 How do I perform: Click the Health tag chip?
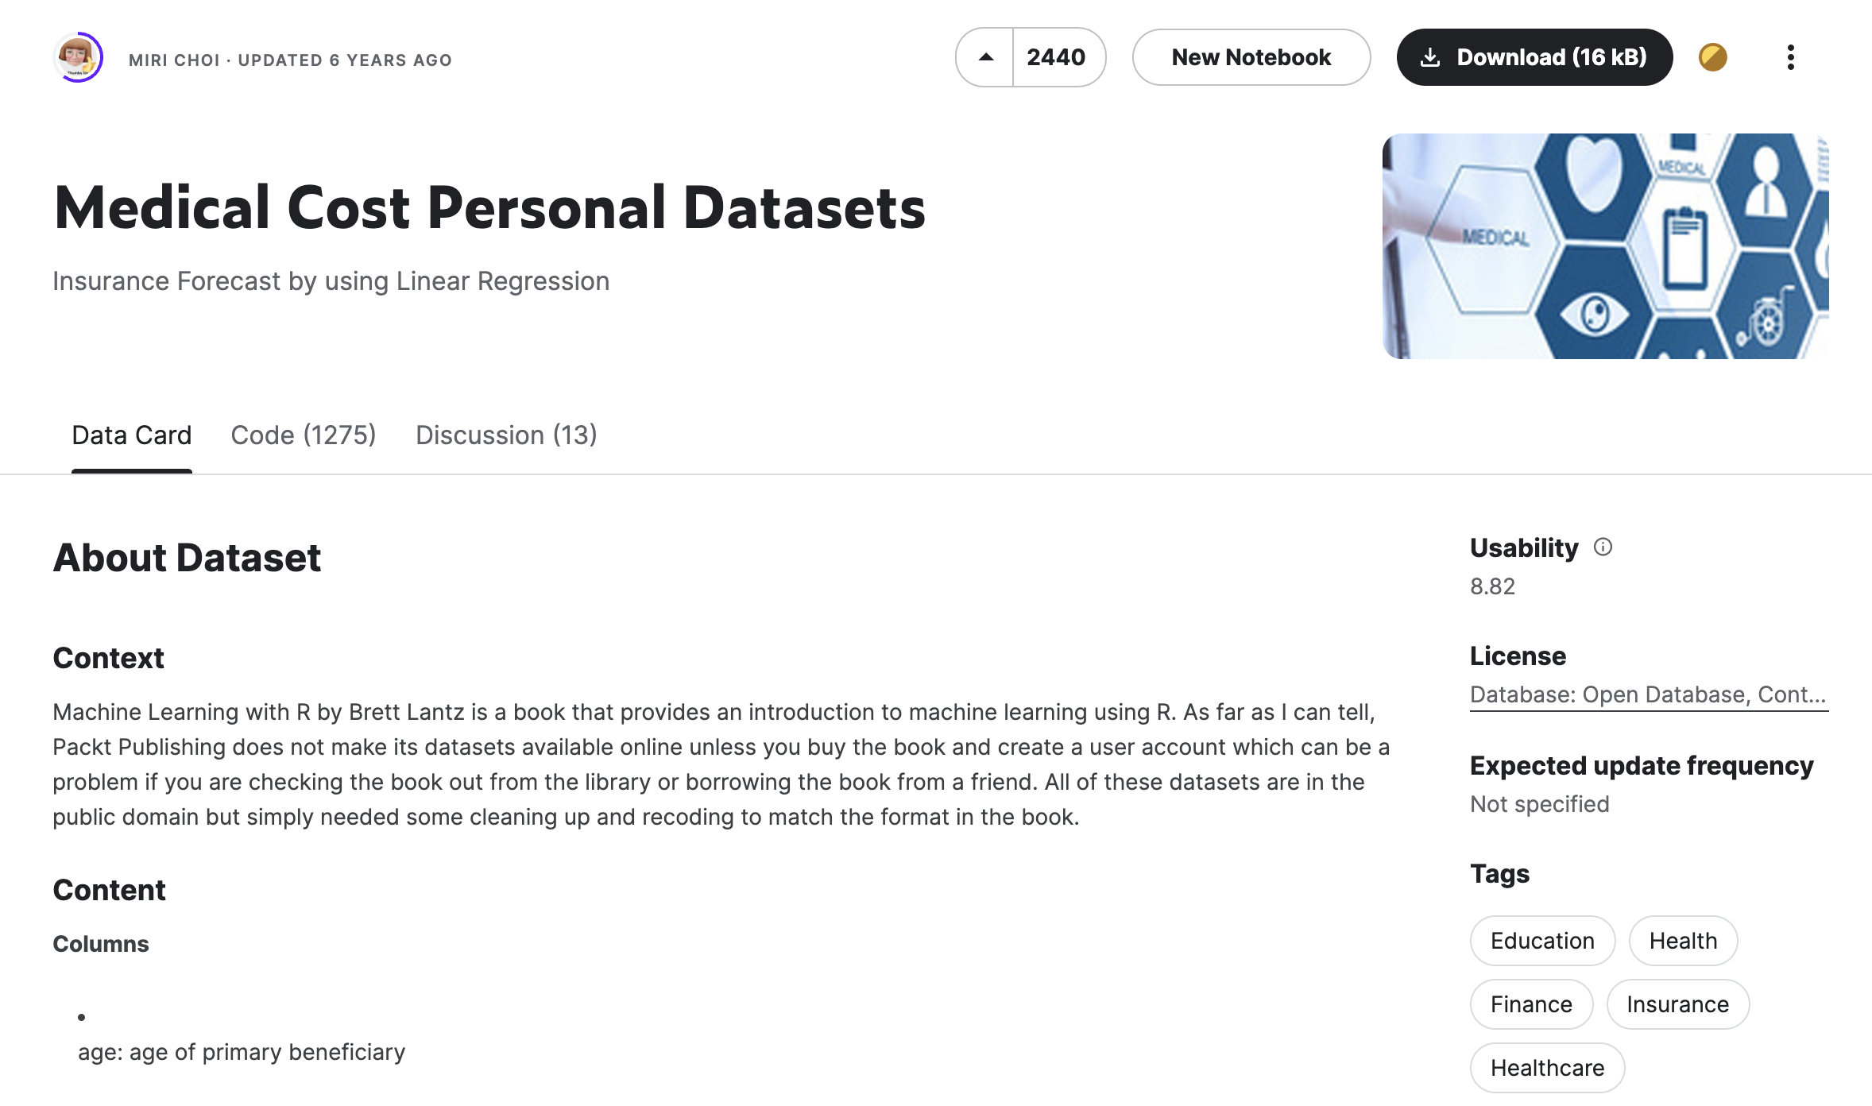[1683, 941]
